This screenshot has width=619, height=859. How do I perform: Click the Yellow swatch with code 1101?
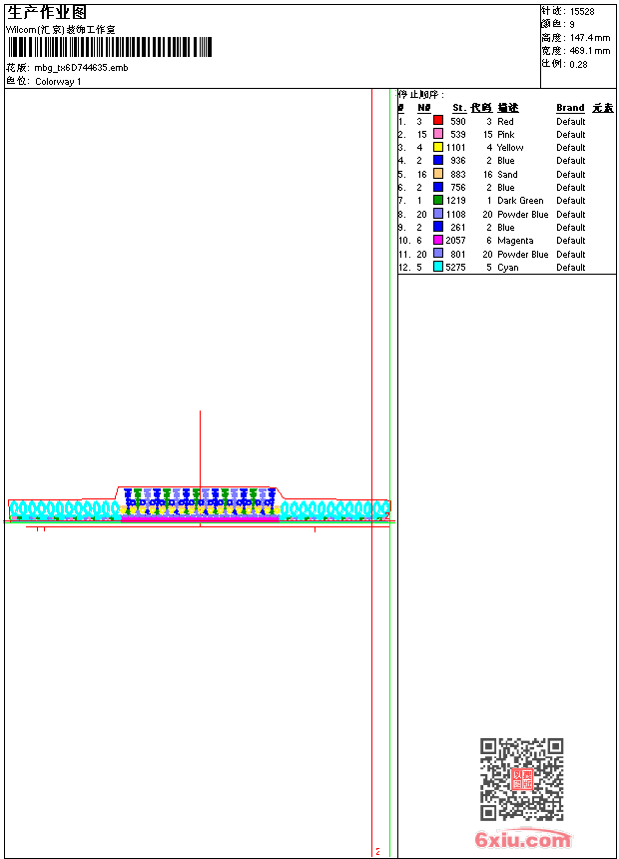438,147
